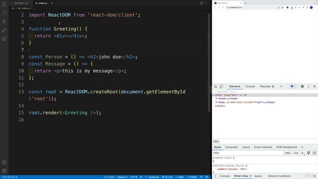Click the VS Code editor vertical scrollbar
This screenshot has height=179, width=318.
209,63
